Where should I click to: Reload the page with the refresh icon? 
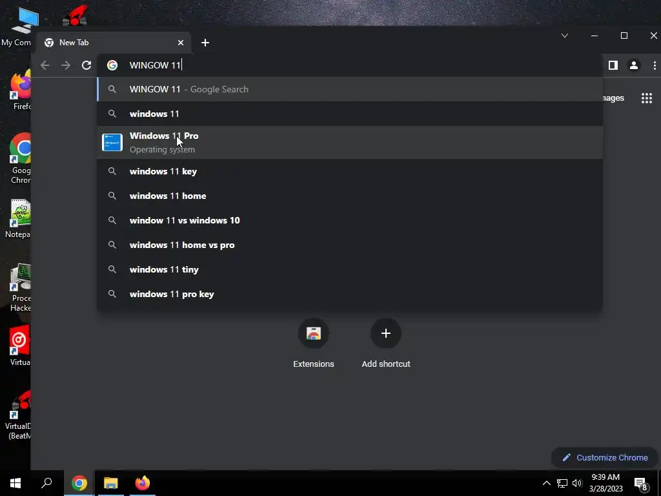86,65
